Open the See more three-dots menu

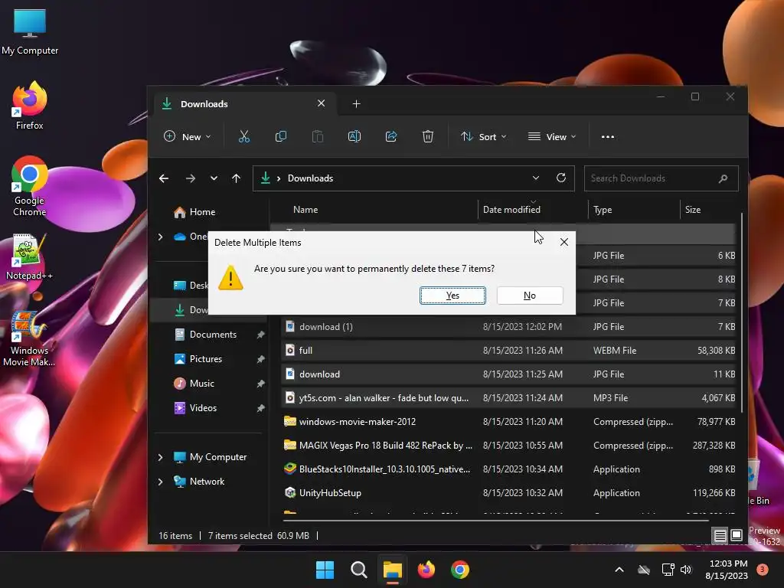(607, 136)
